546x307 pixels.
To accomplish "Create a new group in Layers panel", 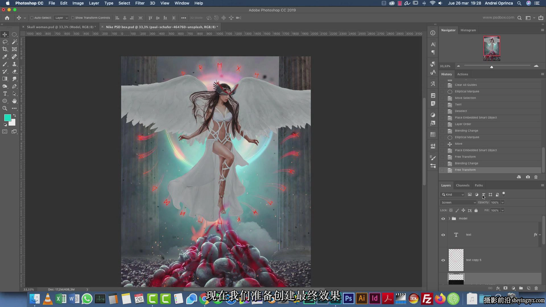I will point(521,288).
